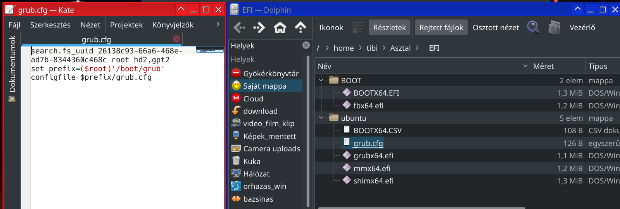Viewport: 620px width, 209px height.
Task: Open Projektek menu in Kate
Action: click(x=126, y=25)
